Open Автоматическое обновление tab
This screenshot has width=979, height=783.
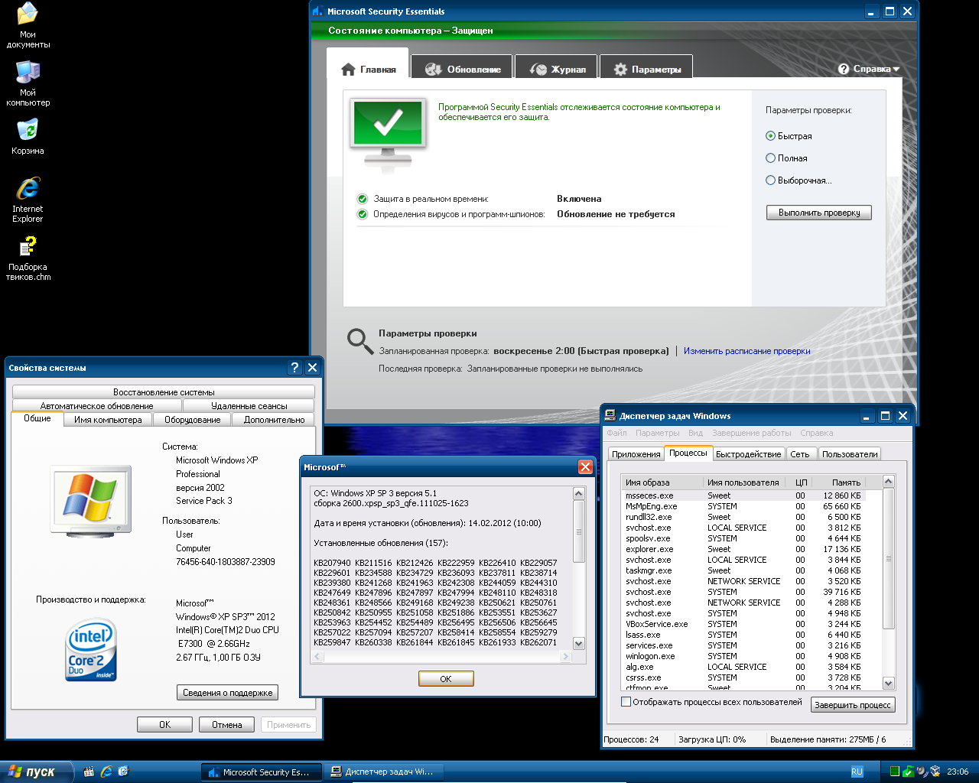pyautogui.click(x=97, y=405)
